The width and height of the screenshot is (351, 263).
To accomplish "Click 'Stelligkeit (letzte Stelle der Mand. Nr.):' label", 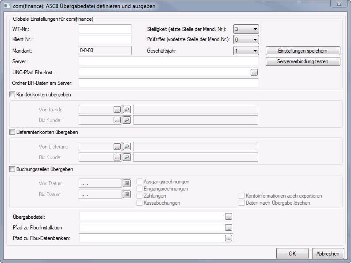I will [x=187, y=29].
